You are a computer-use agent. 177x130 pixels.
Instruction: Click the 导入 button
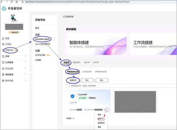pos(87,80)
